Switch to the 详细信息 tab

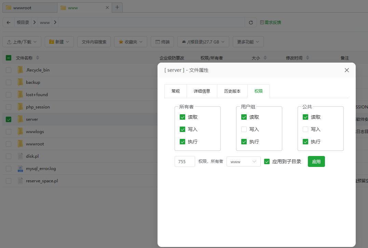click(x=202, y=91)
